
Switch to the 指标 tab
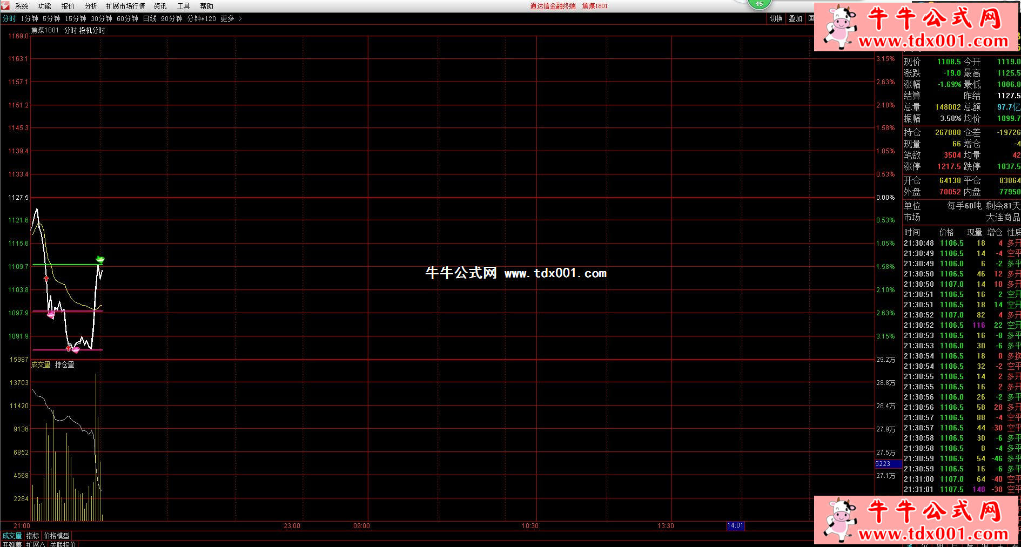[33, 536]
